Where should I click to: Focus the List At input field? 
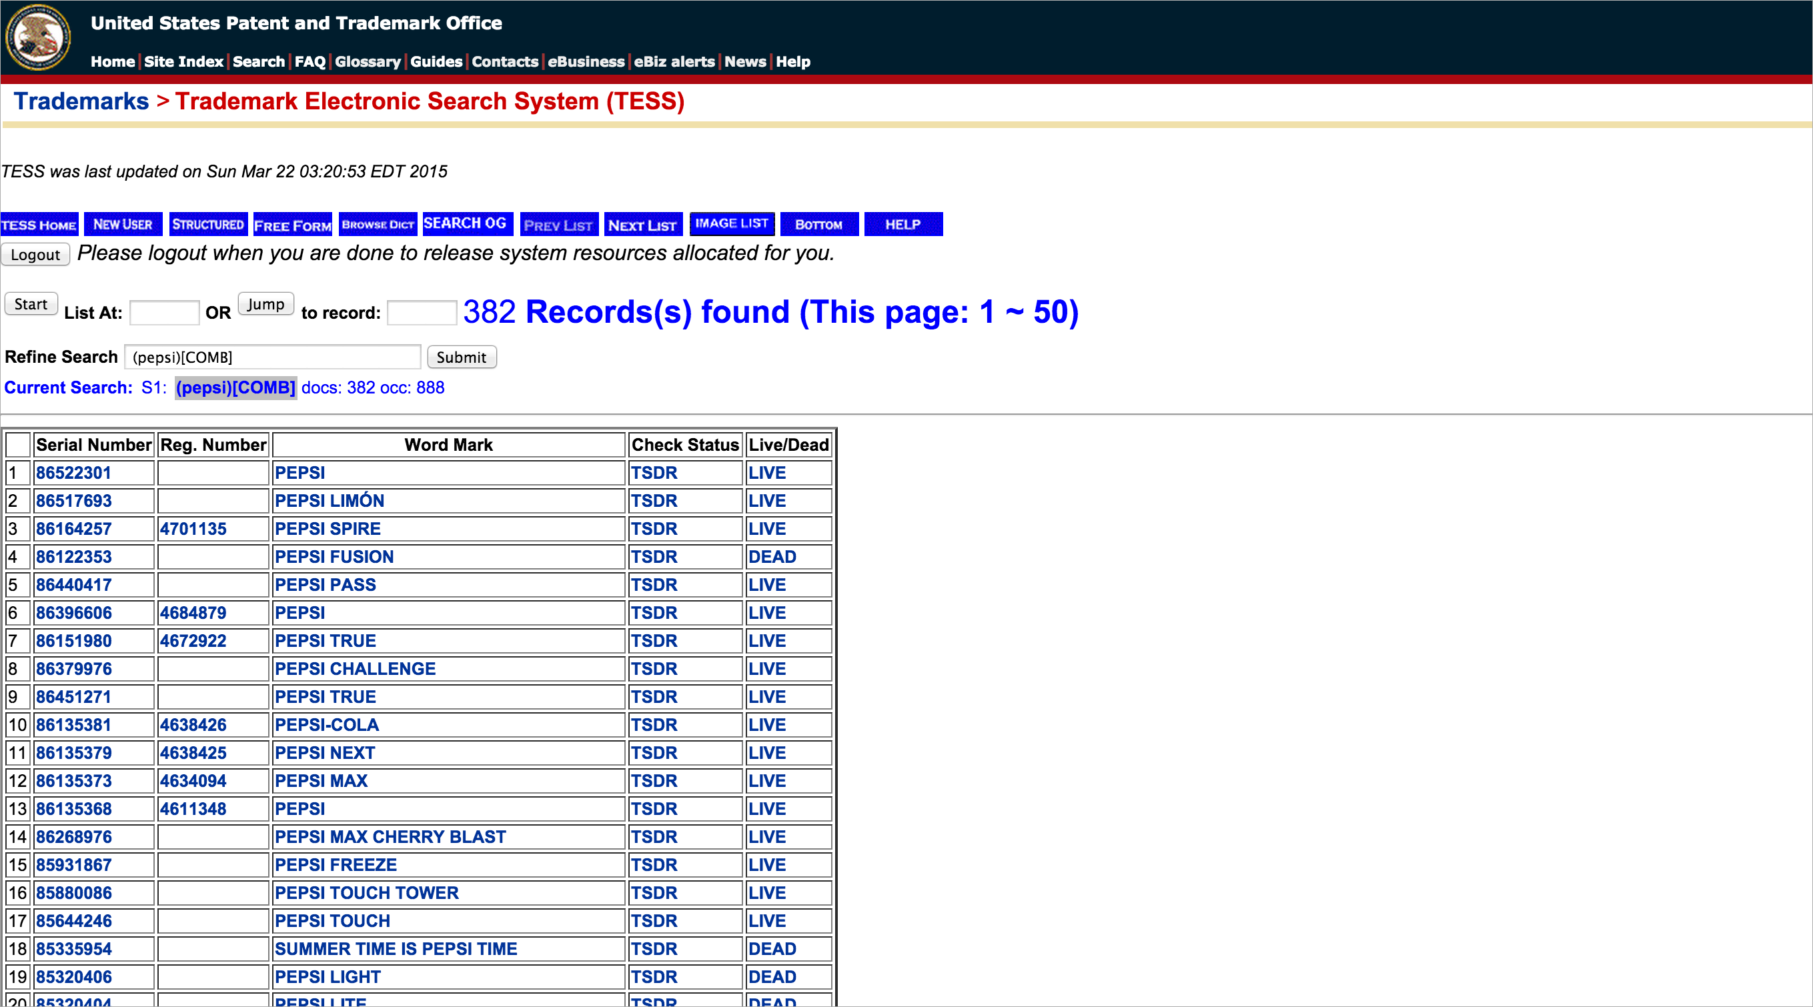point(164,313)
